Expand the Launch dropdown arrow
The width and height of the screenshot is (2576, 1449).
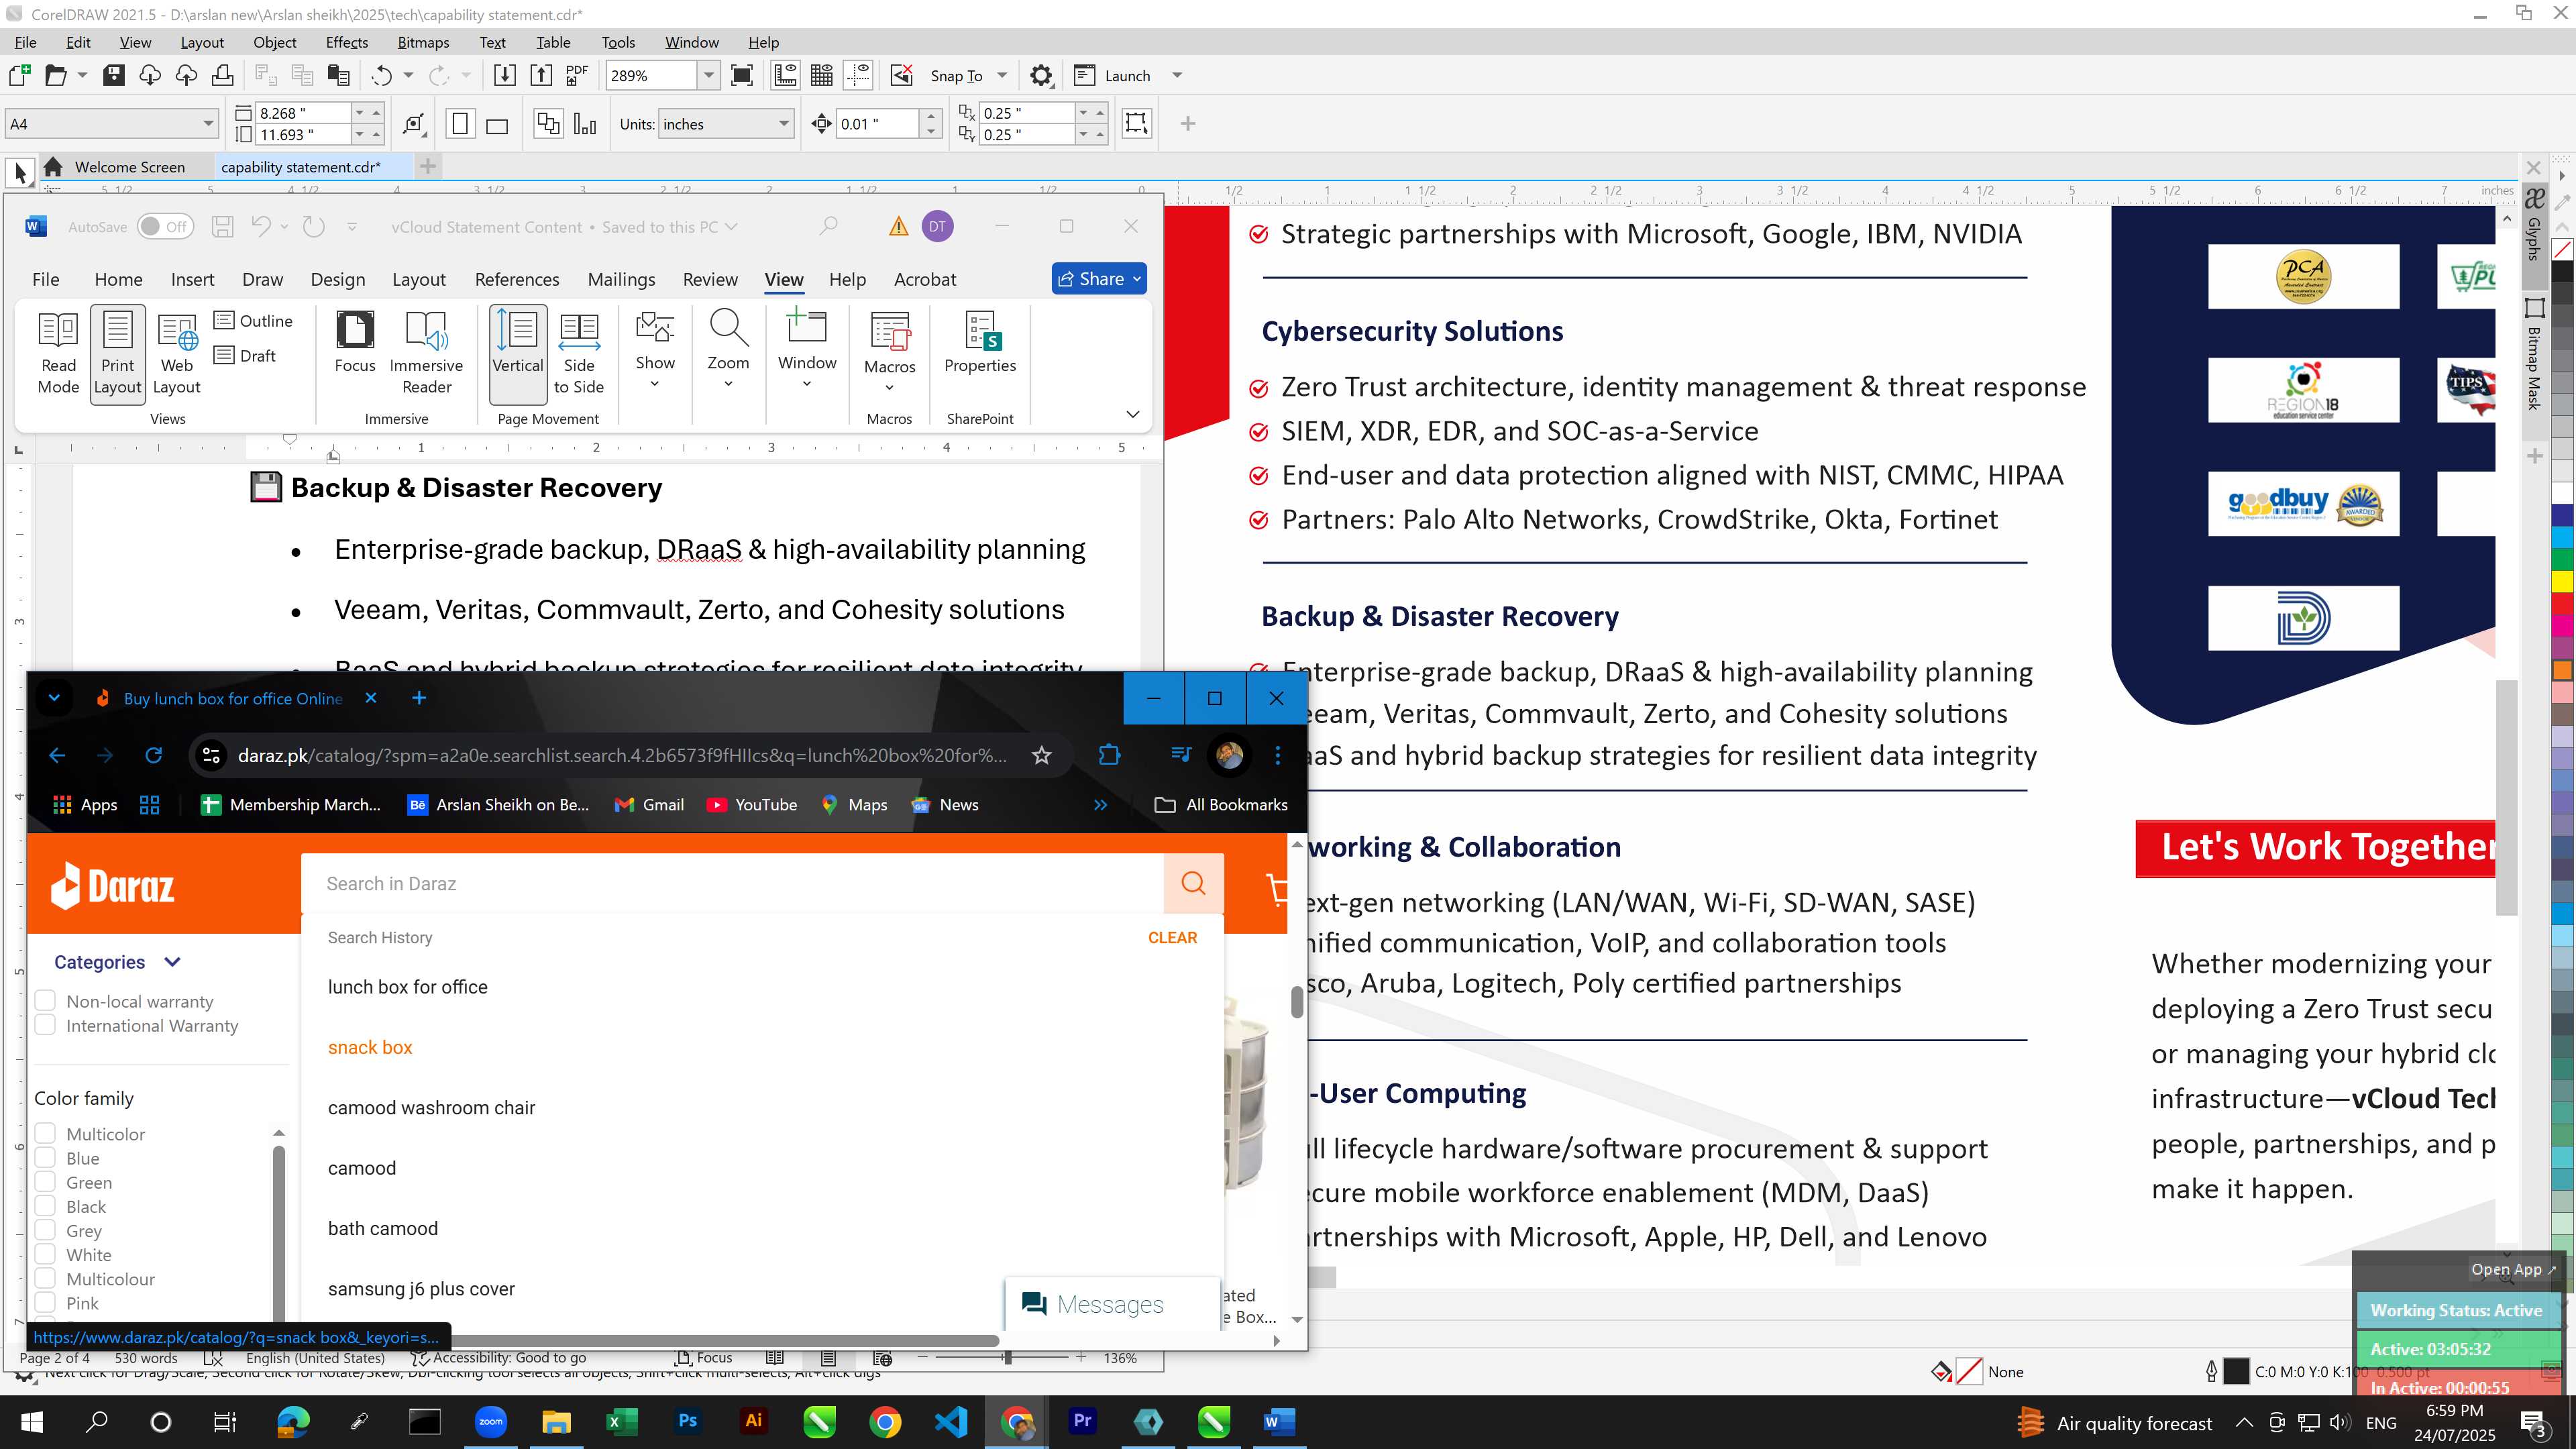(x=1177, y=76)
